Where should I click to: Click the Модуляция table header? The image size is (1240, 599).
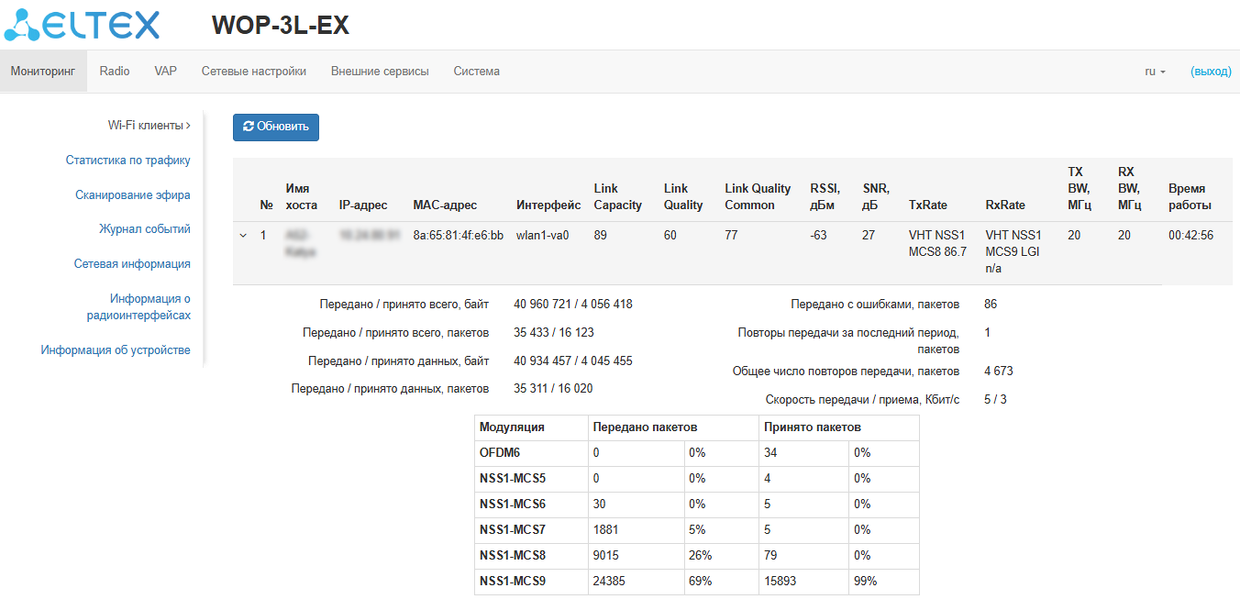512,427
